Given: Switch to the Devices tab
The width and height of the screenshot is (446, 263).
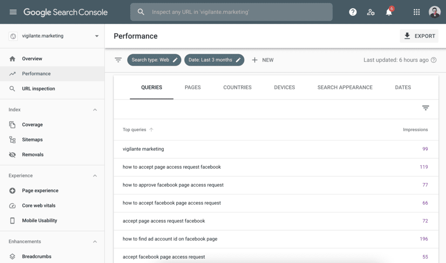Looking at the screenshot, I should click(x=284, y=87).
